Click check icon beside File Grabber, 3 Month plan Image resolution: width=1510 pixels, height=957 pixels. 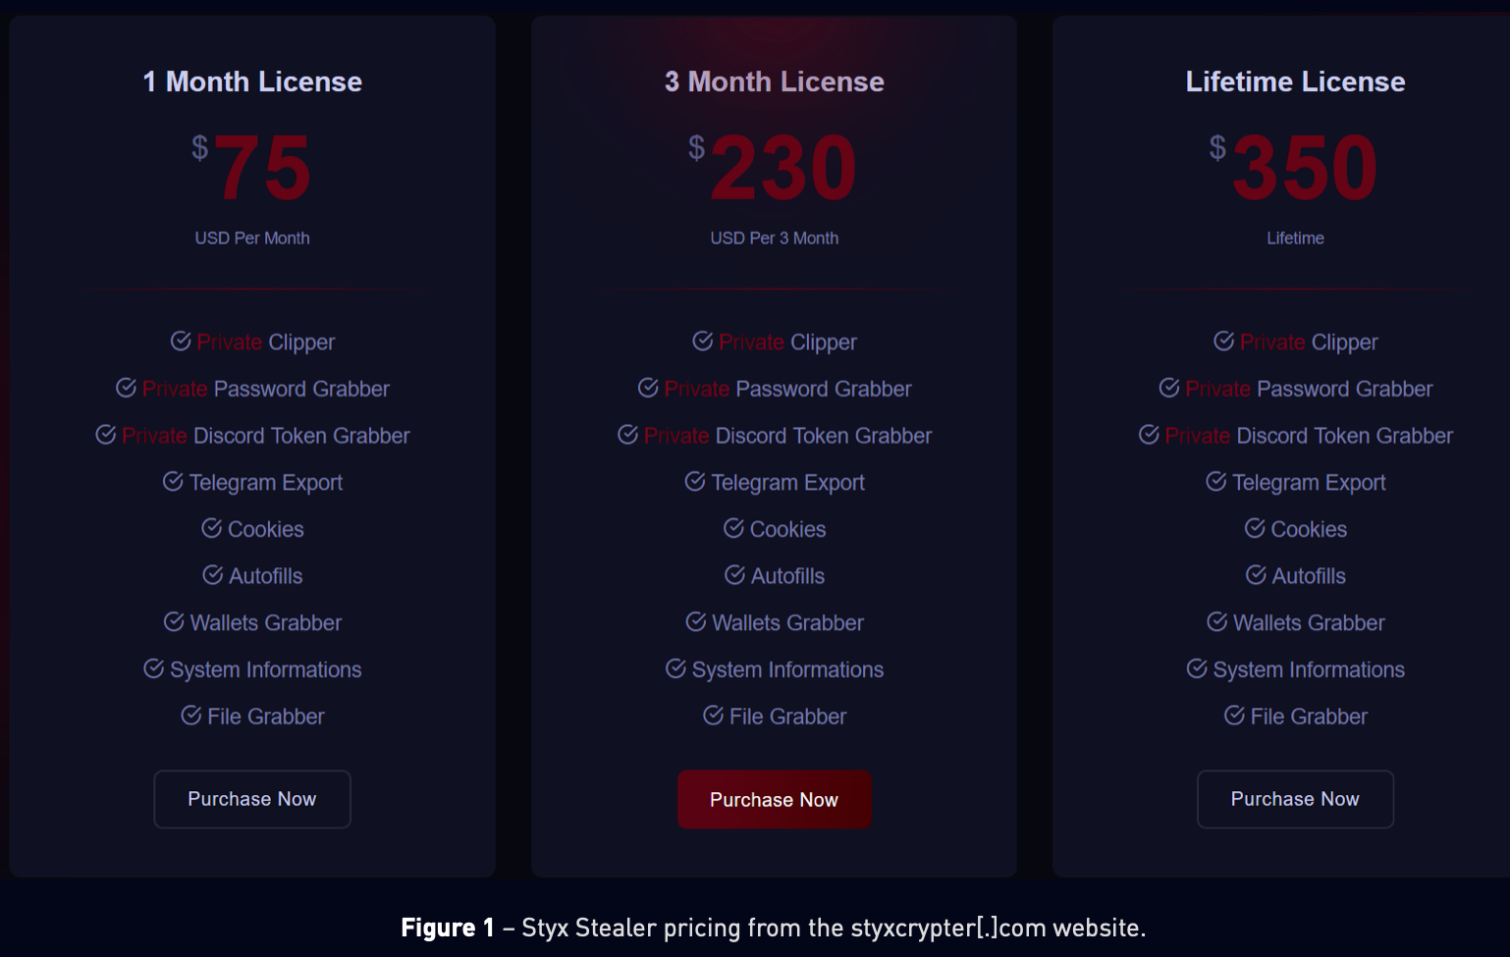[x=714, y=716]
